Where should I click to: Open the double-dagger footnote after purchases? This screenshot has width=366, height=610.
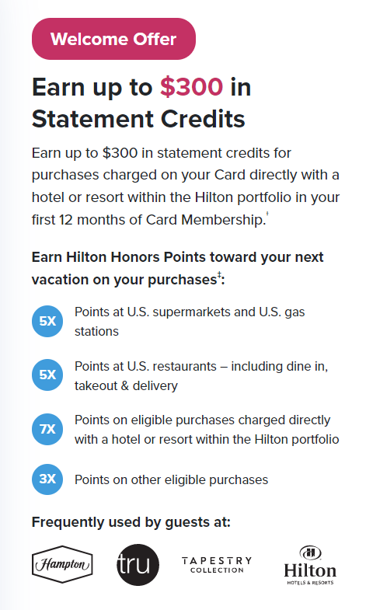(219, 275)
